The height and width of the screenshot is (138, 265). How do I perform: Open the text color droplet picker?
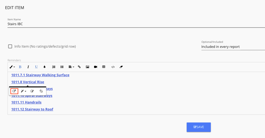(45, 67)
